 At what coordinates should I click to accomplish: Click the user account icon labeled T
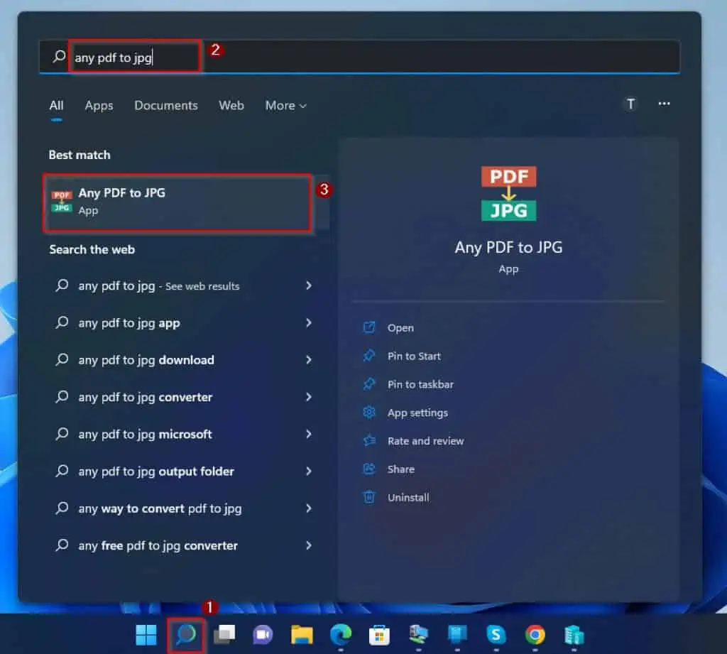[630, 104]
